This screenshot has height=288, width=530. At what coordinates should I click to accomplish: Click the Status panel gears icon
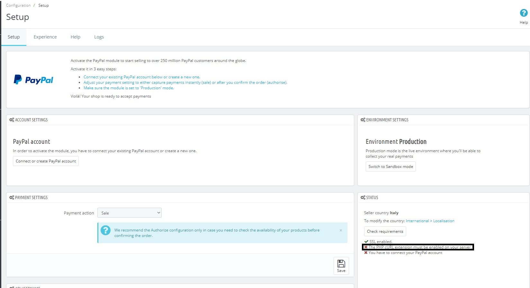point(363,197)
